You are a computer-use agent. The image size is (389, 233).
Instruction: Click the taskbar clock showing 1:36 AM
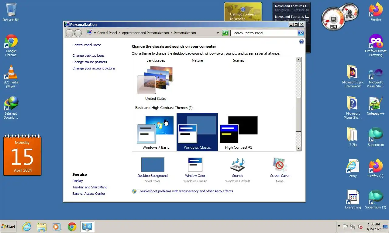coord(374,226)
